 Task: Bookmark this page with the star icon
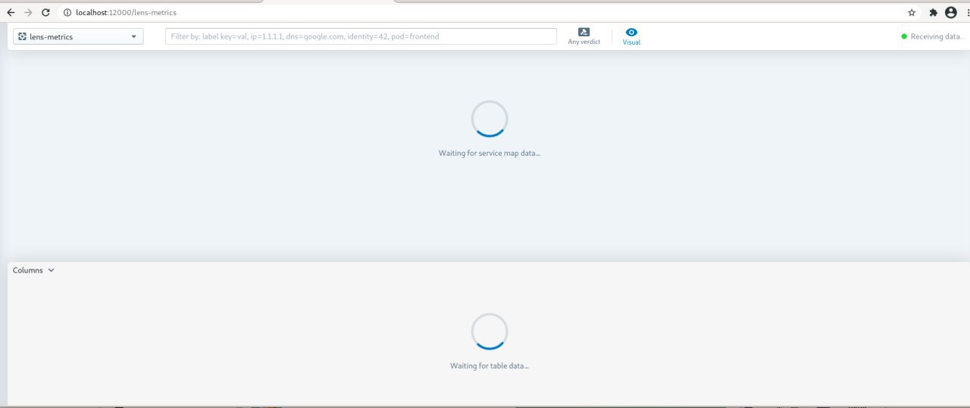(x=912, y=13)
